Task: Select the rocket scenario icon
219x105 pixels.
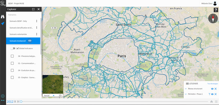Action: 3,24
